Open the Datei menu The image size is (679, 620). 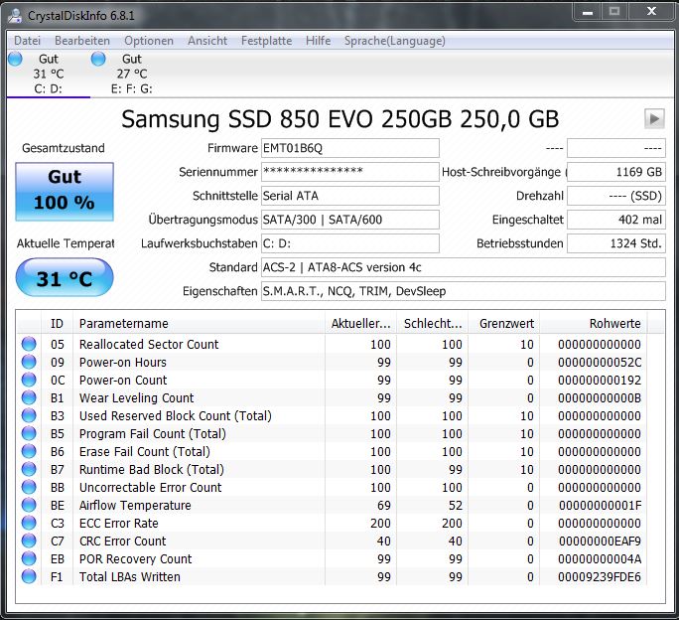(x=27, y=41)
